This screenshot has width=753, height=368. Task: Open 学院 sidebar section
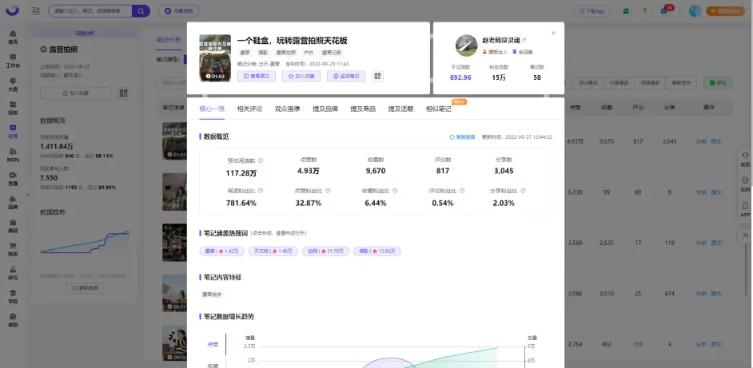[13, 296]
